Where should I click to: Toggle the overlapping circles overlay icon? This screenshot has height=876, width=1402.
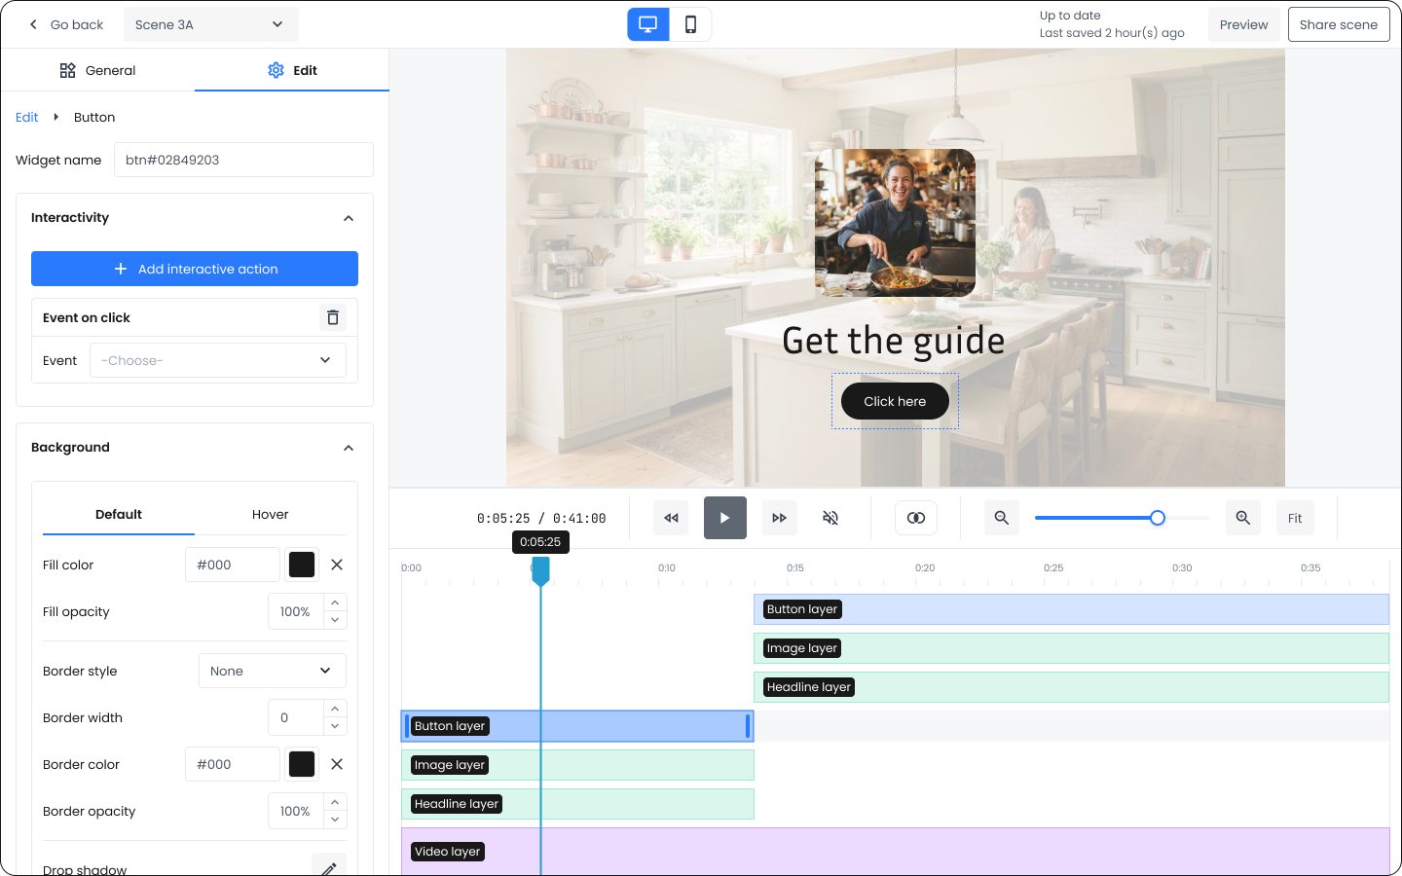click(916, 518)
